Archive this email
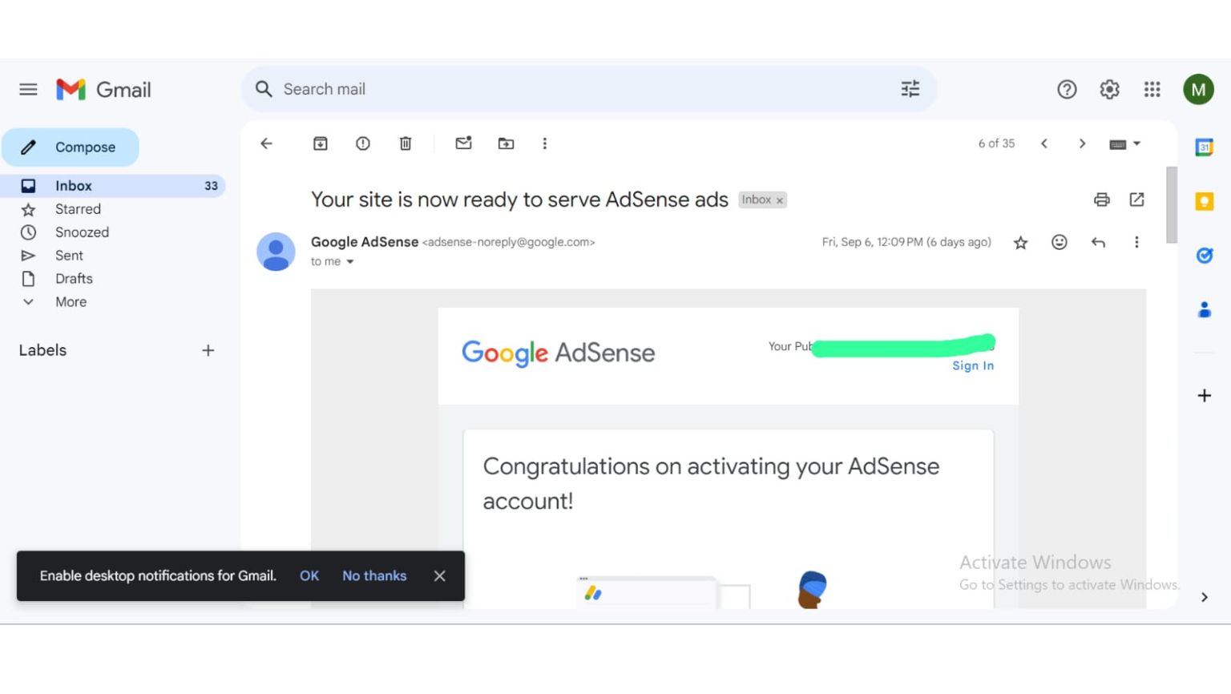 click(320, 143)
